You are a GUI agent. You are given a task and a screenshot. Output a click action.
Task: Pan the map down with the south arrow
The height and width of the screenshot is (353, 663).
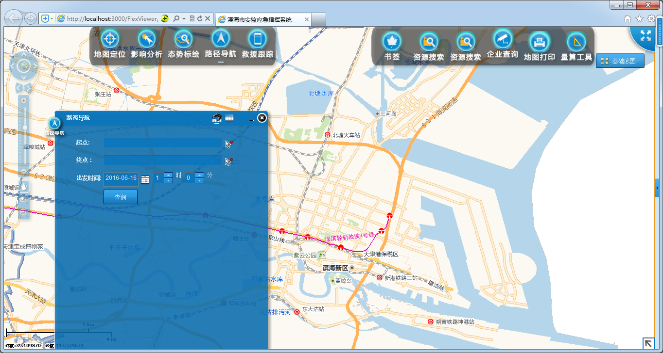click(x=24, y=77)
